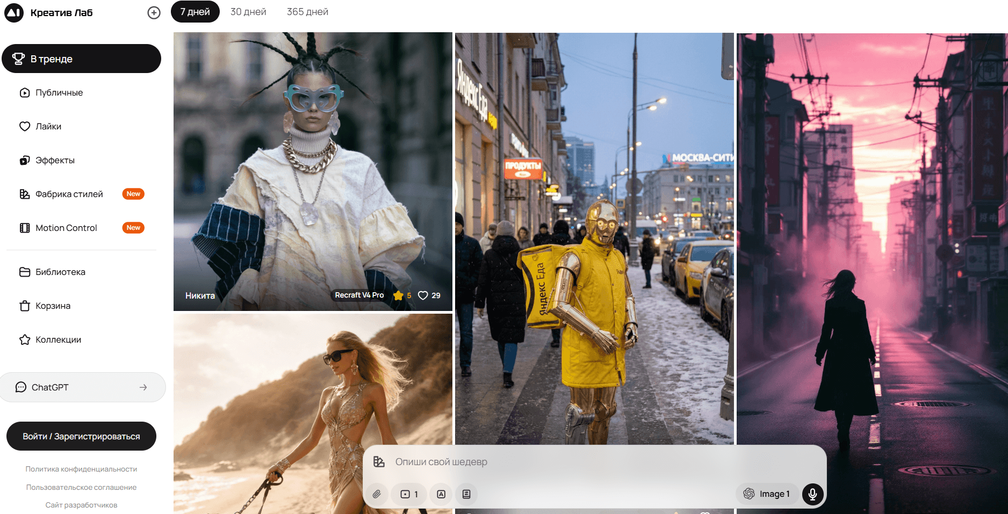This screenshot has width=1008, height=514.
Task: Select the 7 дней tab
Action: coord(195,12)
